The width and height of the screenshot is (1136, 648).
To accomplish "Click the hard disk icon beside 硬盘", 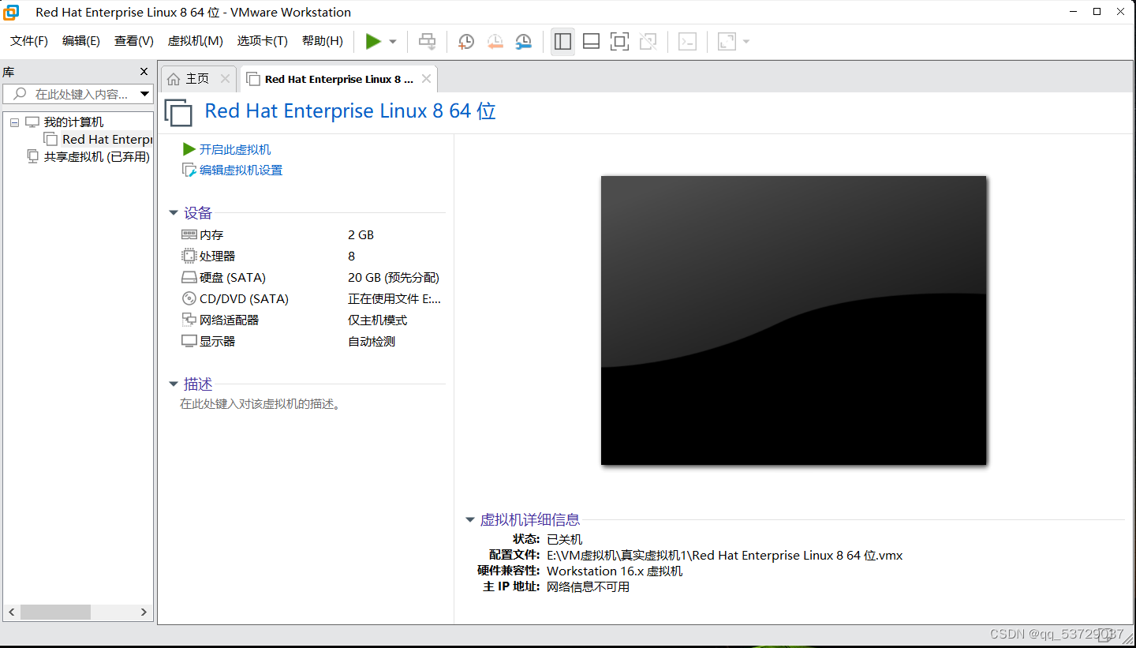I will point(189,277).
